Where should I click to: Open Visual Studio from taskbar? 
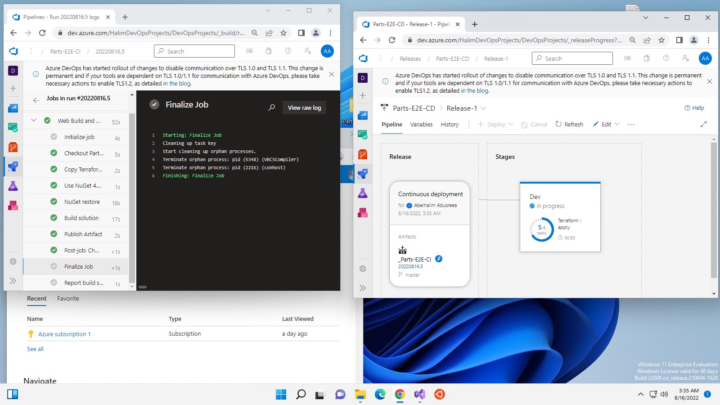pyautogui.click(x=419, y=395)
